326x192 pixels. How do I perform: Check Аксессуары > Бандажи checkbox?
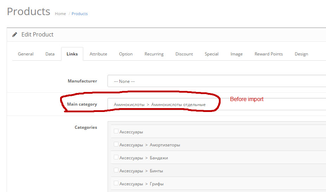(116, 157)
